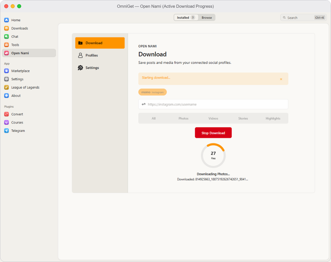The width and height of the screenshot is (331, 262).
Task: Go to Home label in sidebar
Action: (16, 20)
